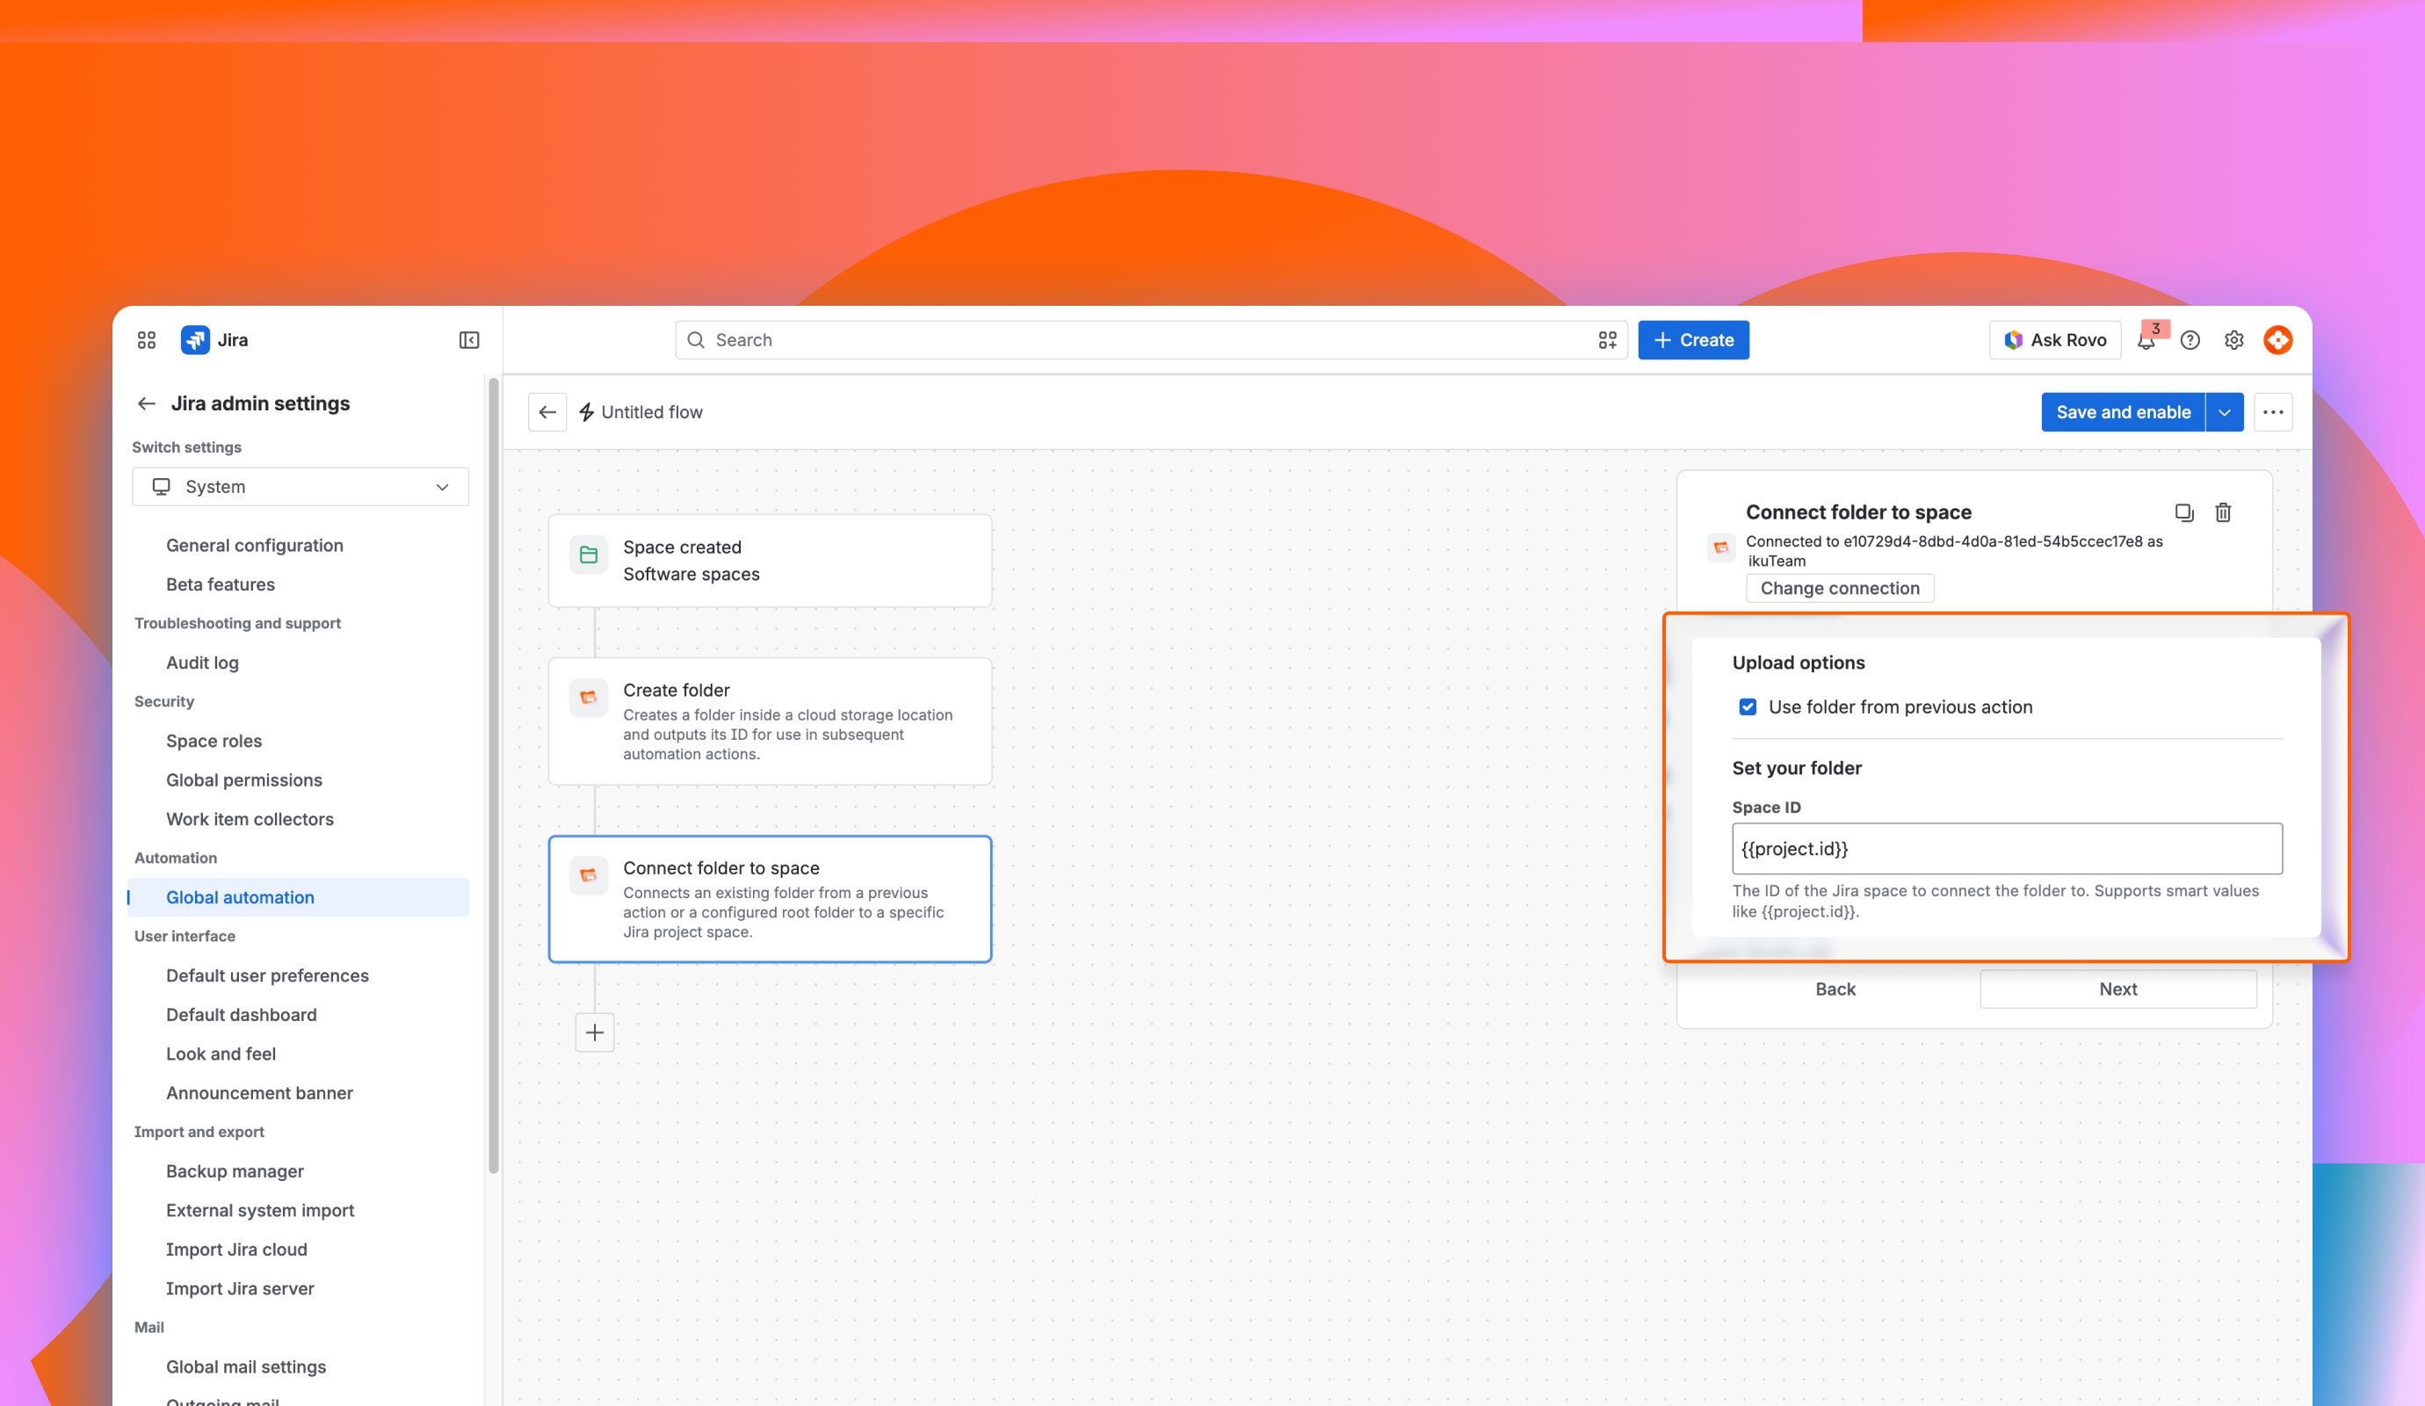Open Save and enable dropdown arrow
This screenshot has height=1406, width=2425.
[2224, 412]
